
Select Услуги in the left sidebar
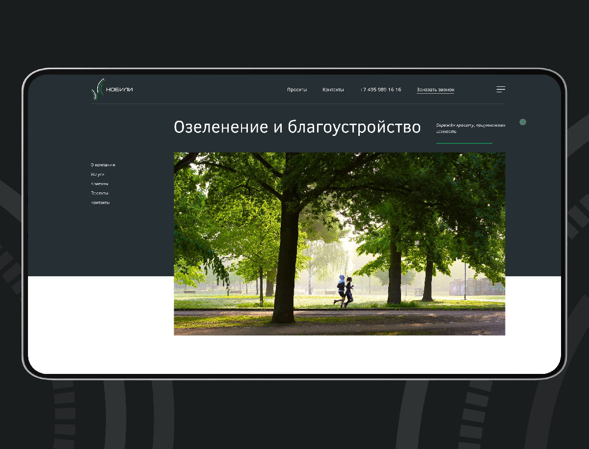tap(98, 174)
